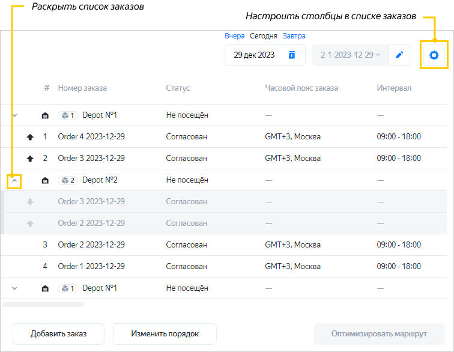The width and height of the screenshot is (454, 352).
Task: Click the greyed up arrow on Order 2
Action: [30, 223]
